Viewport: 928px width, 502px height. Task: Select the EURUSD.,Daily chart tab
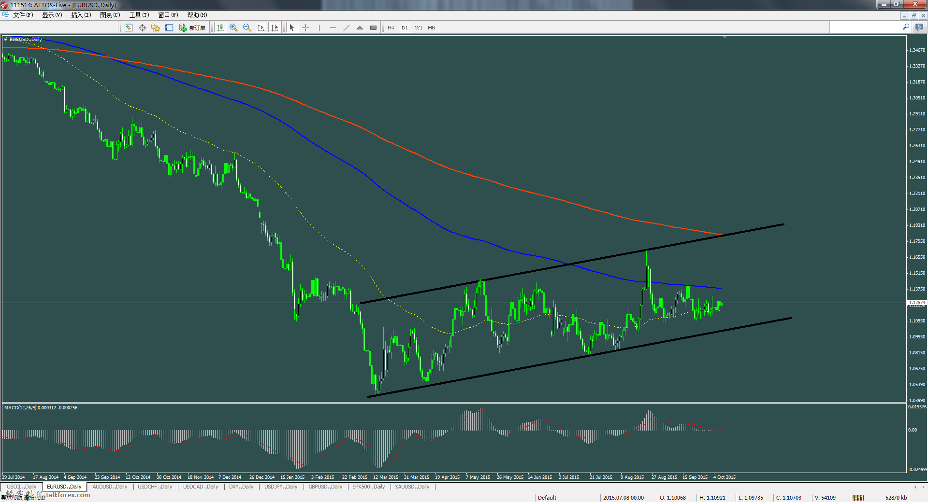(64, 487)
